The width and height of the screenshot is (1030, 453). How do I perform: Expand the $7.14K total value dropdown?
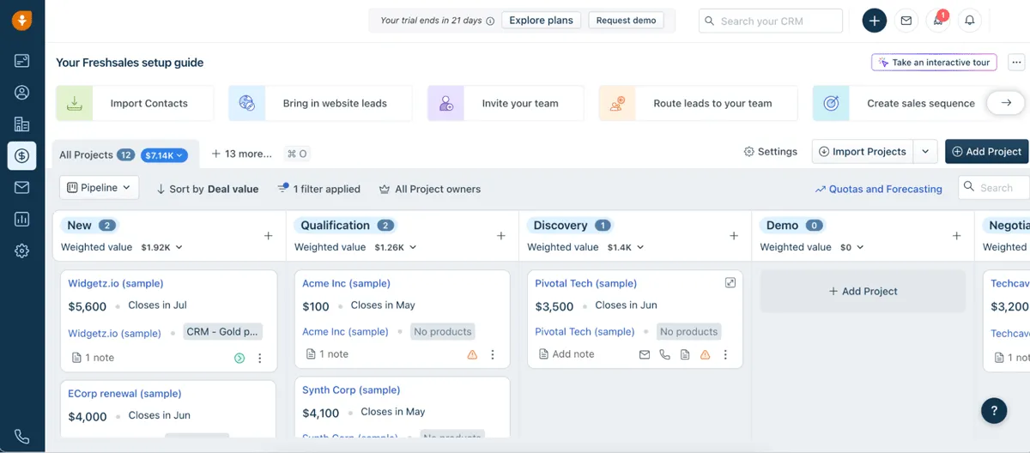pyautogui.click(x=164, y=155)
